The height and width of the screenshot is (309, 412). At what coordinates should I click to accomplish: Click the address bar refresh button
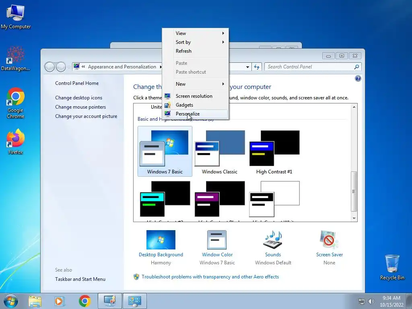(256, 67)
